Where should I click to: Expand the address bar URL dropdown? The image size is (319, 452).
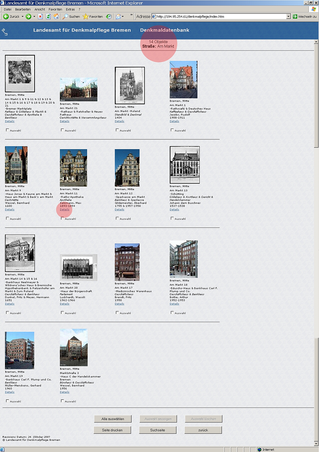pyautogui.click(x=288, y=16)
